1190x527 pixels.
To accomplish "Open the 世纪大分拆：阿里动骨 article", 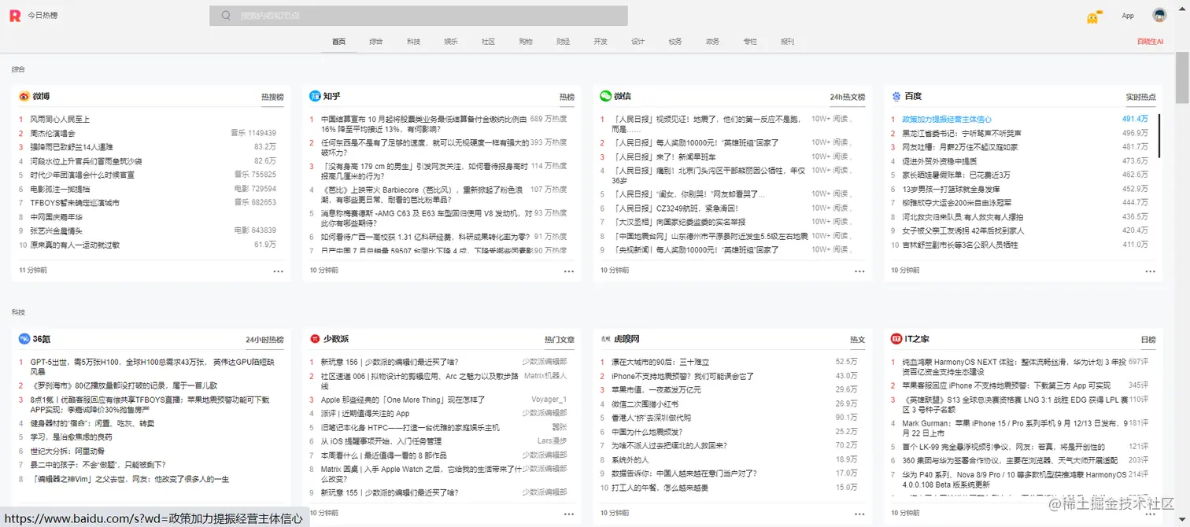I will point(67,451).
